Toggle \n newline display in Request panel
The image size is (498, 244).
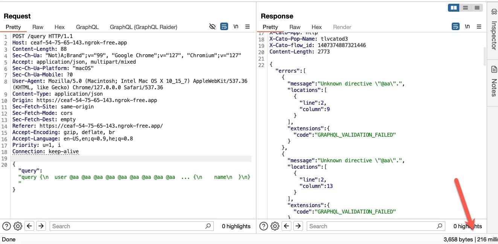tap(236, 27)
